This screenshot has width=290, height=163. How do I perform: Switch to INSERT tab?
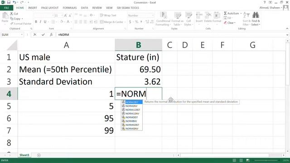33,8
